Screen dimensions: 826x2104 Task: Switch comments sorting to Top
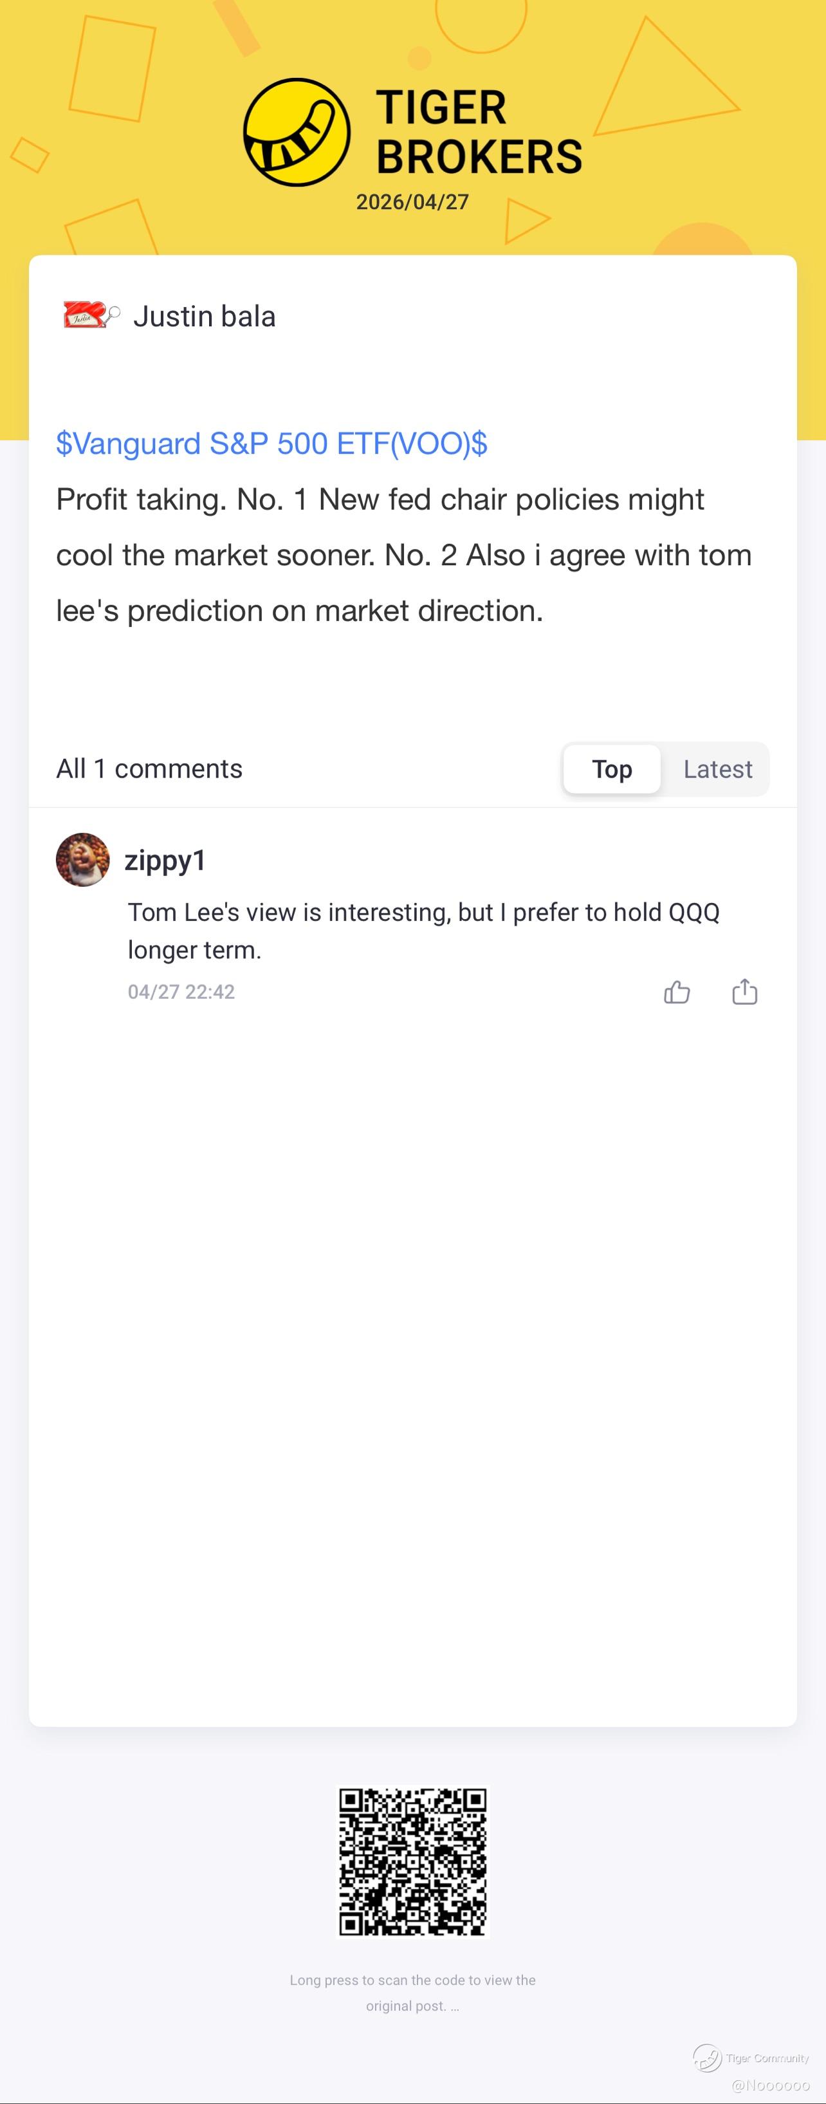[x=611, y=768]
